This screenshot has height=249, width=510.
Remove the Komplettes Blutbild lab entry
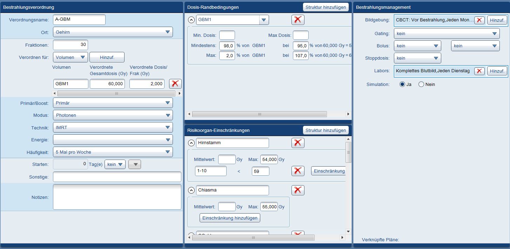479,71
